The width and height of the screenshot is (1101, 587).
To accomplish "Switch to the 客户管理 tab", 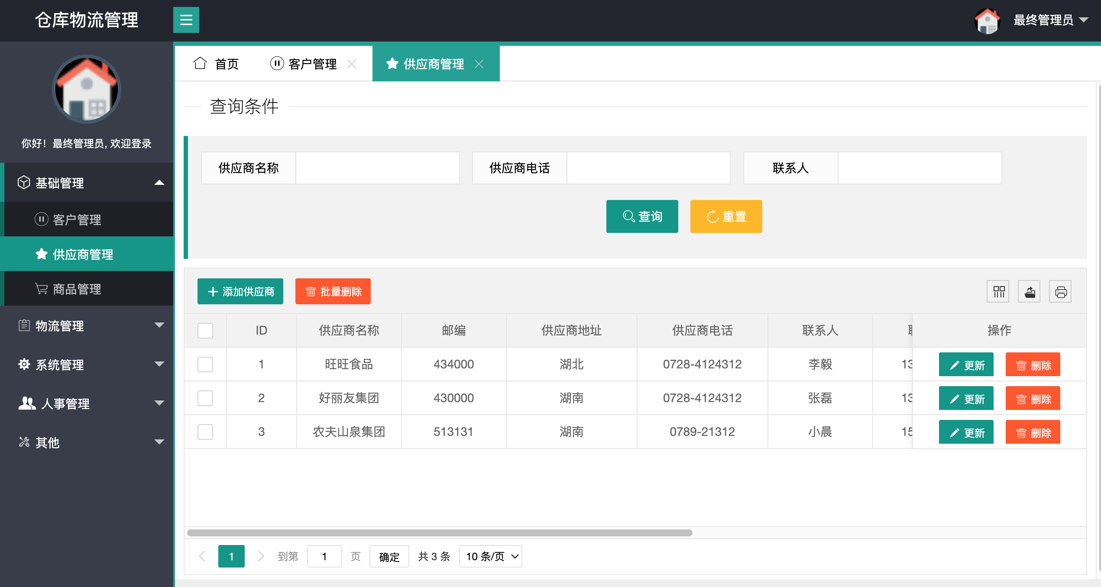I will pos(304,64).
